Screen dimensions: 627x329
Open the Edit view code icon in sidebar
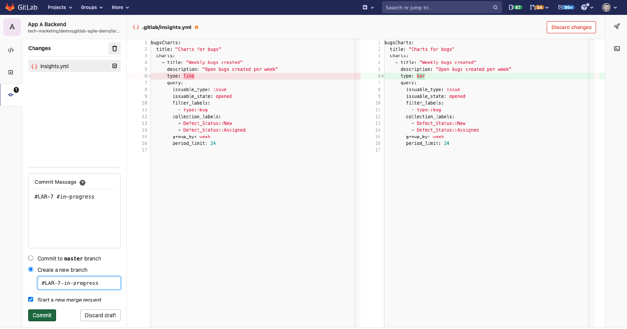11,50
